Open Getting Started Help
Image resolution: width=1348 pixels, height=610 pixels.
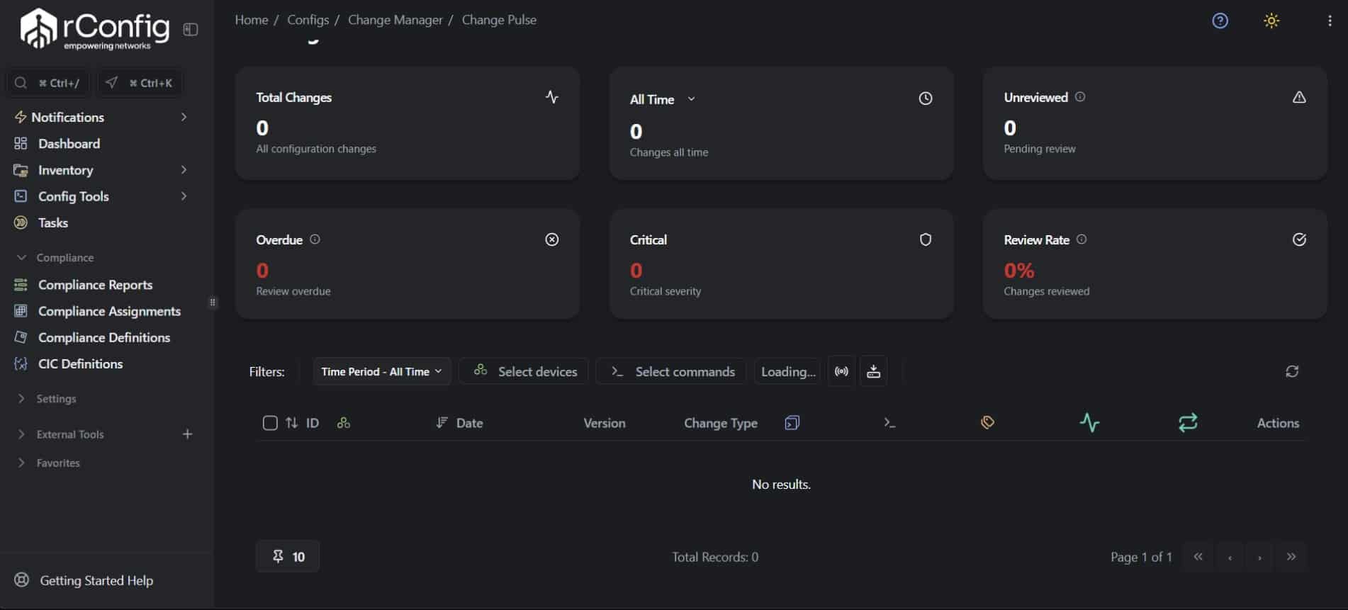tap(96, 580)
